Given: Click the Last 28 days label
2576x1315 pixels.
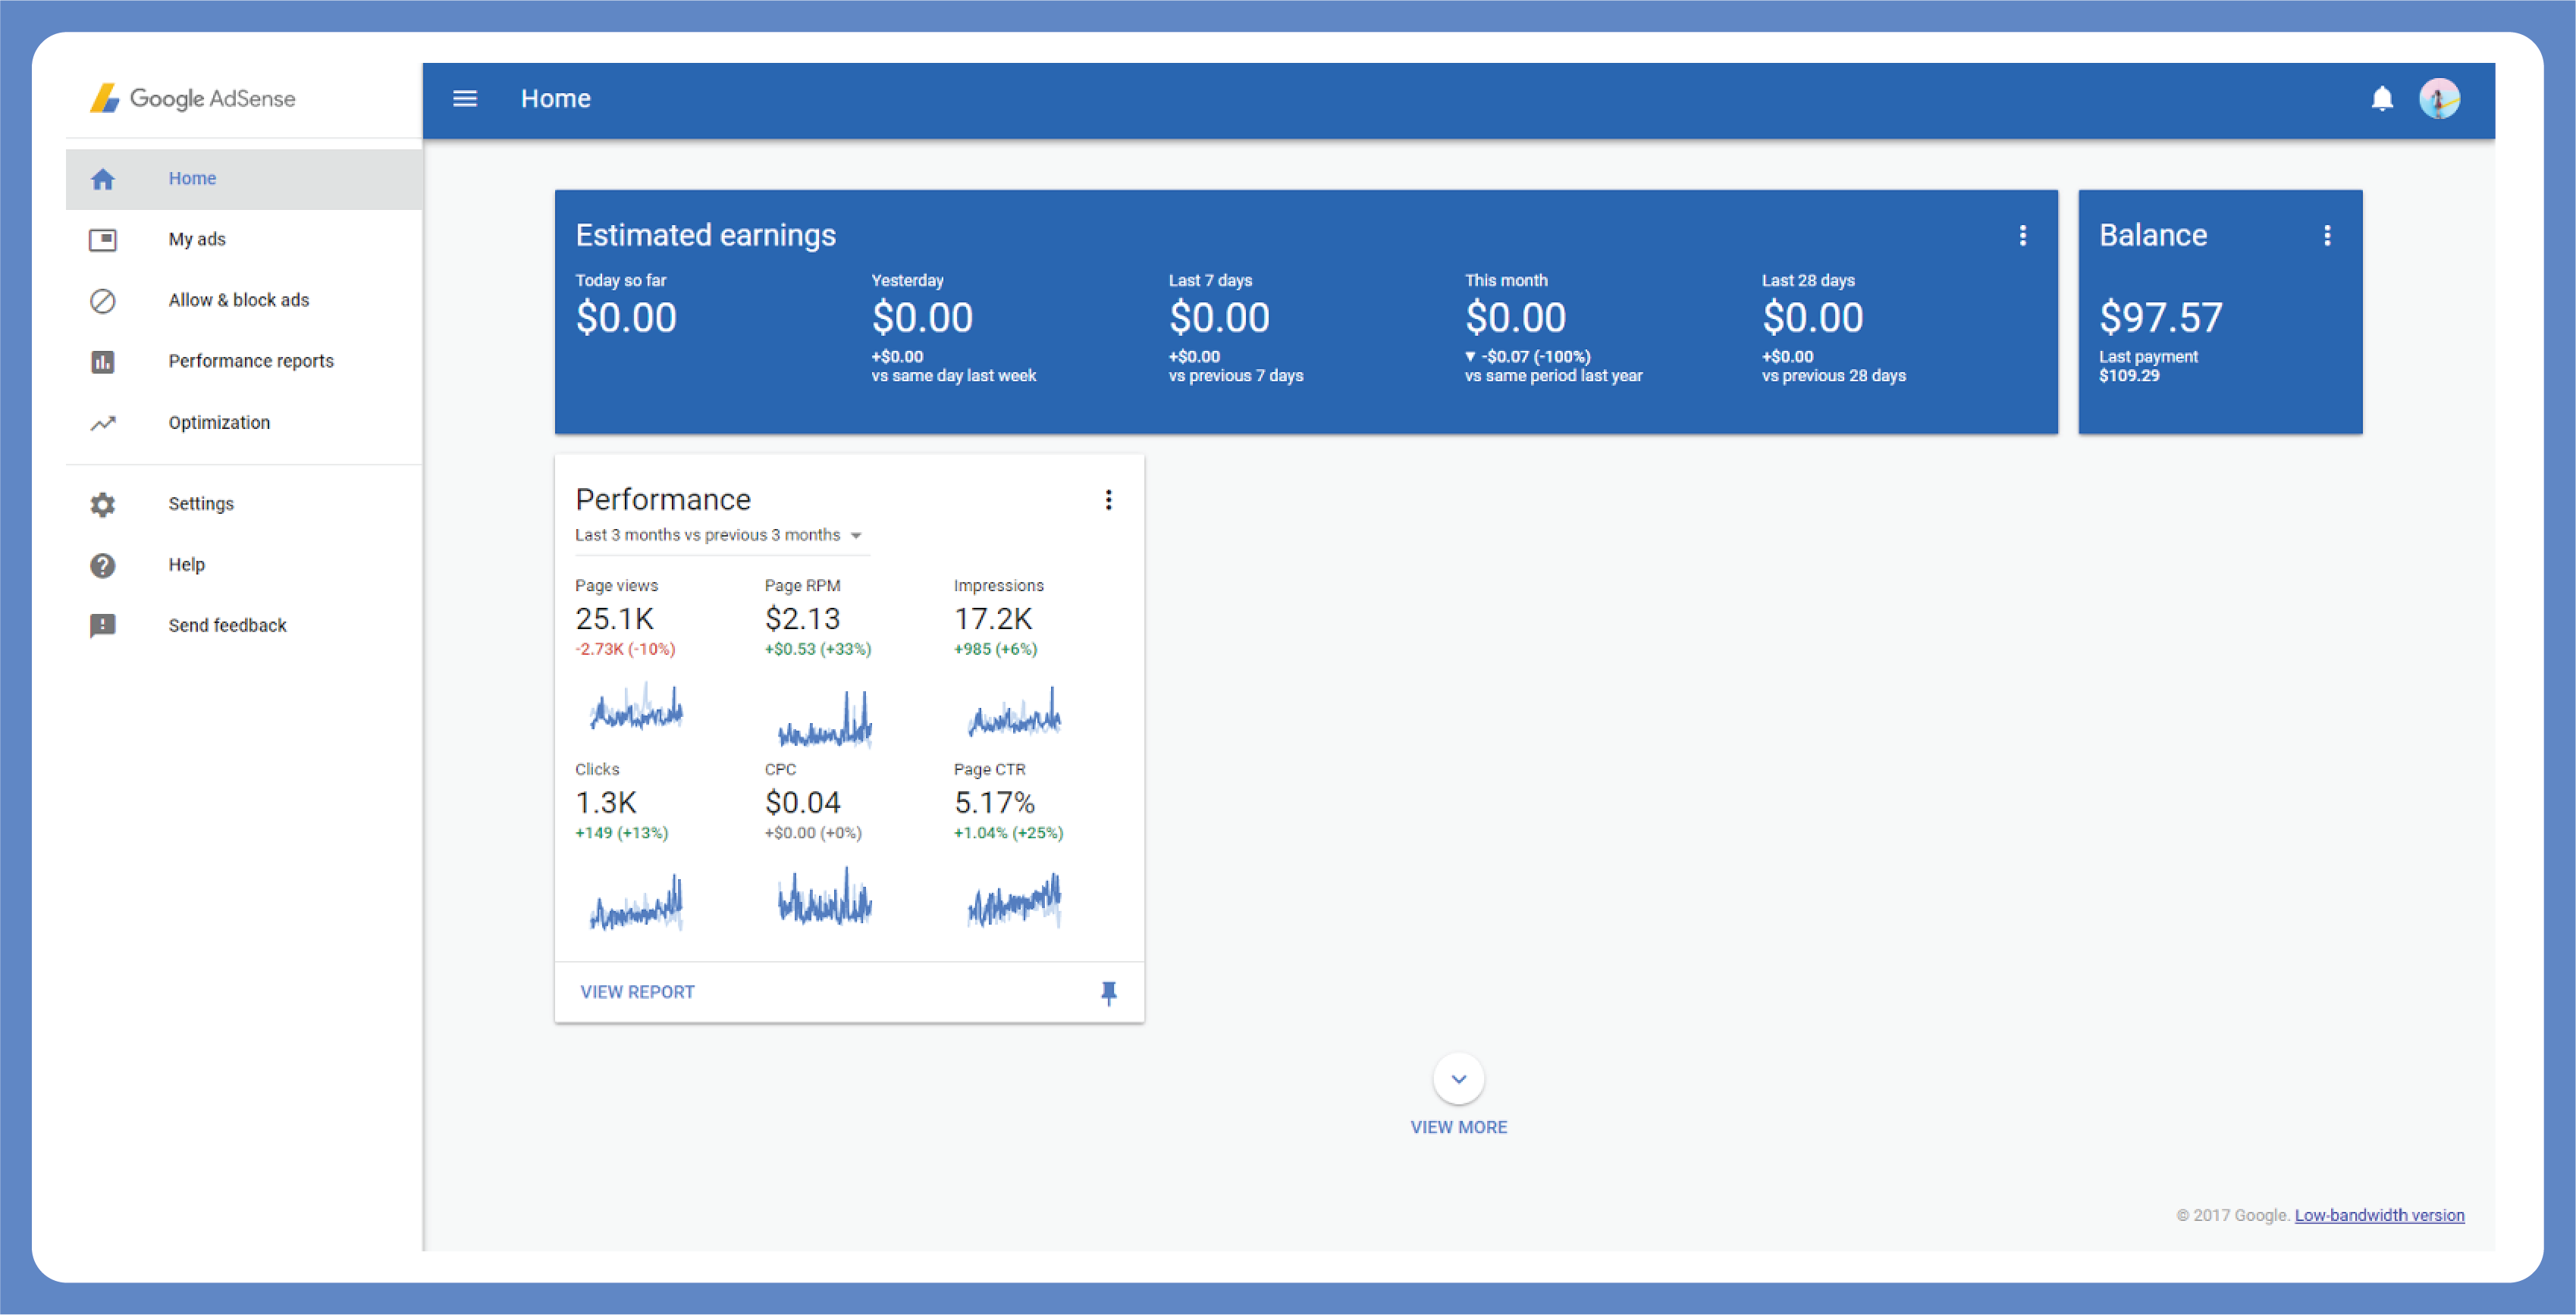Looking at the screenshot, I should pos(1808,280).
